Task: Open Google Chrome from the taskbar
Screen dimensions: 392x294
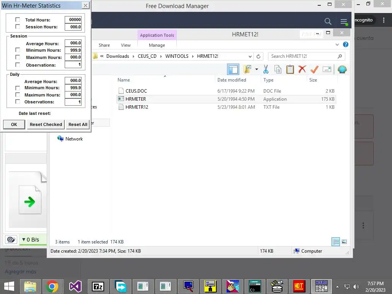Action: coord(52,286)
